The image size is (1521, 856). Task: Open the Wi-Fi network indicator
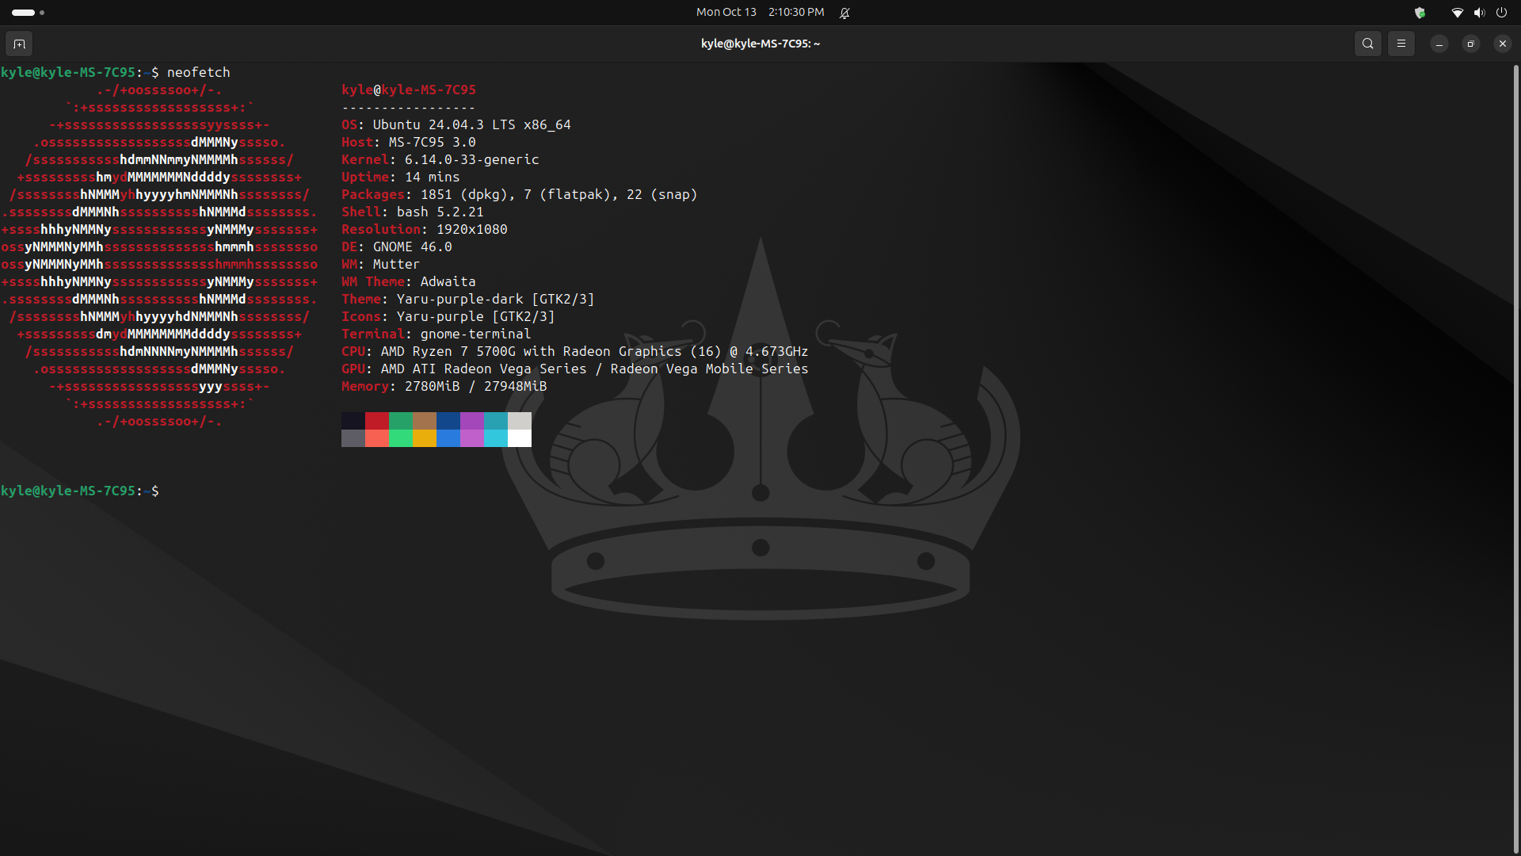coord(1456,12)
